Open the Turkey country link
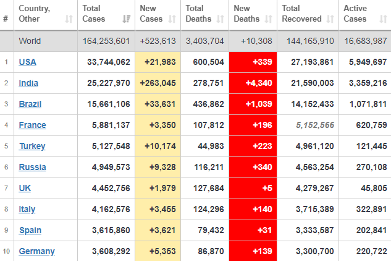391x261 pixels. pyautogui.click(x=32, y=146)
